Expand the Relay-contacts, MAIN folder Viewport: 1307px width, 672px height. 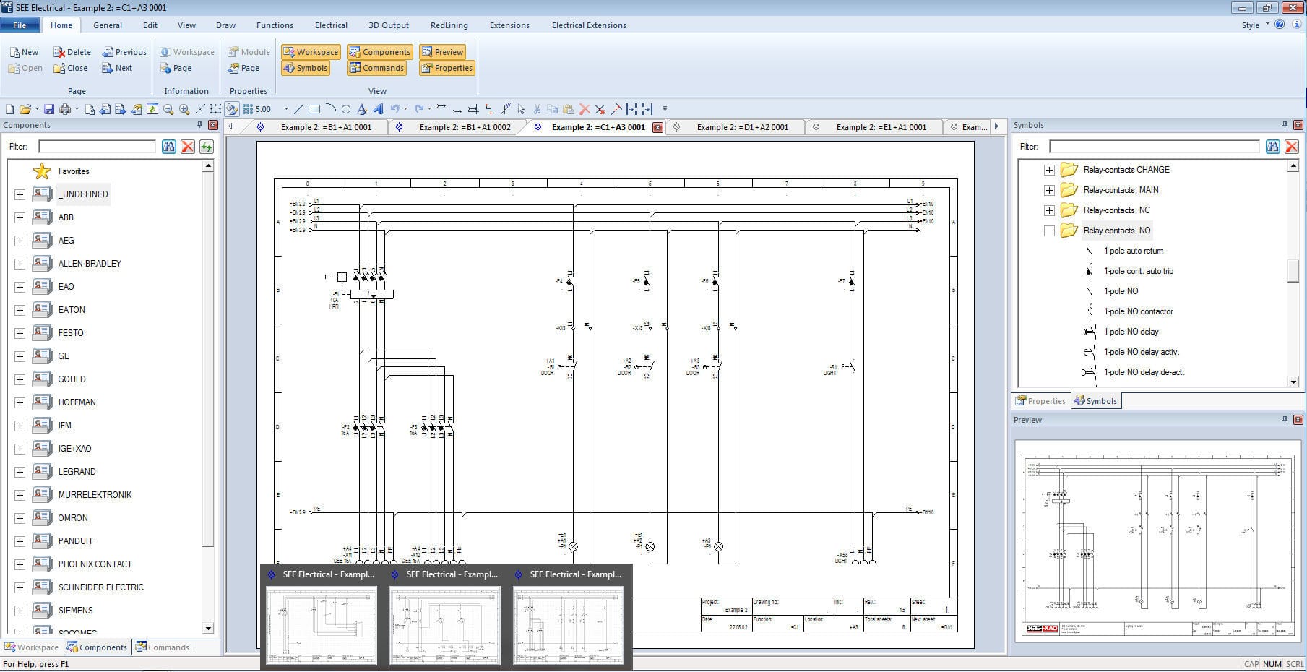[1049, 190]
